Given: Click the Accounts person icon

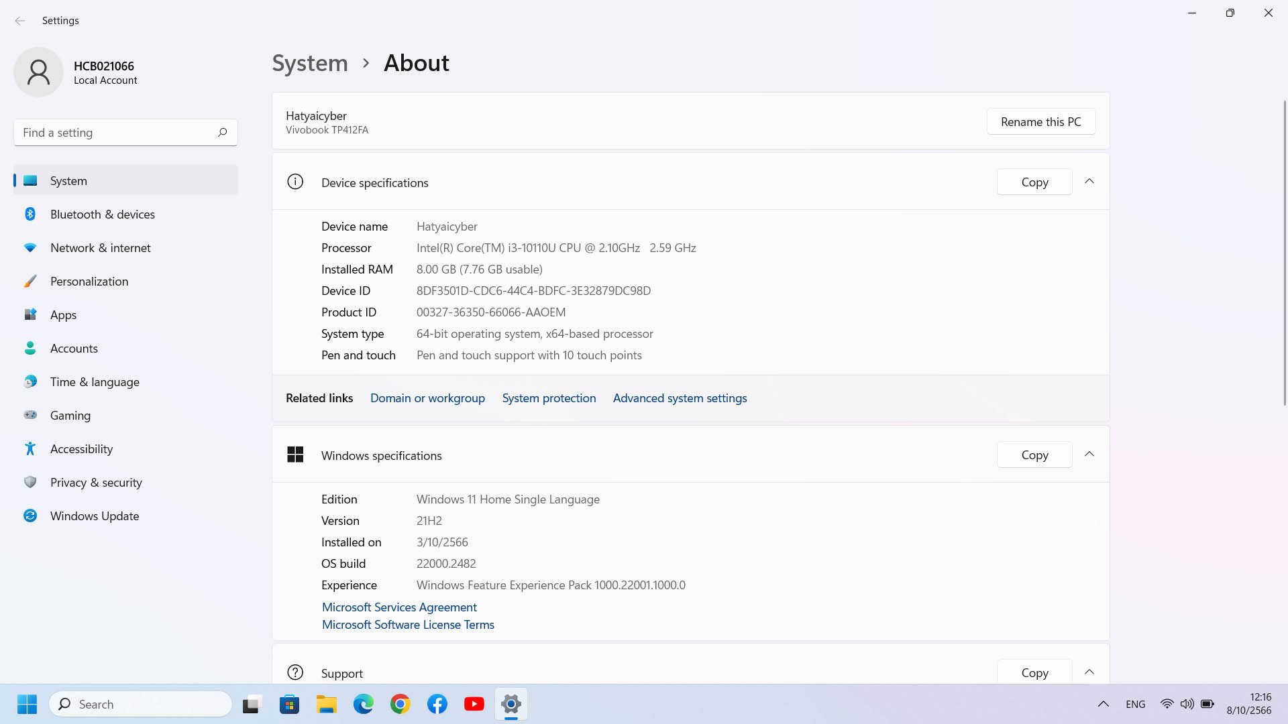Looking at the screenshot, I should coord(30,349).
